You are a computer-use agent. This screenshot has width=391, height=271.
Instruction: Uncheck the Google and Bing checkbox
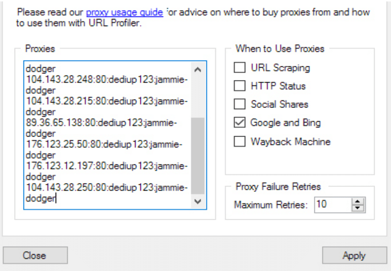pyautogui.click(x=240, y=122)
